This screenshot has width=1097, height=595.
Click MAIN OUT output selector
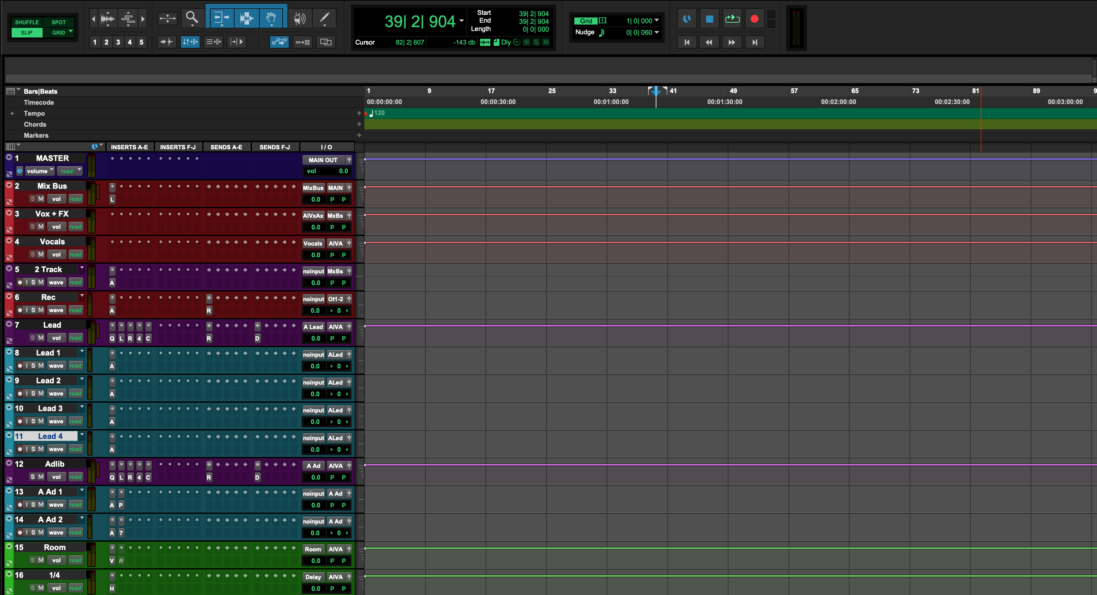coord(323,160)
